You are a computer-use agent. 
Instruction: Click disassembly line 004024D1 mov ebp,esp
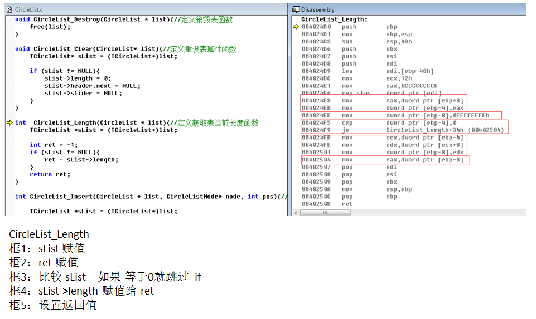pyautogui.click(x=356, y=34)
